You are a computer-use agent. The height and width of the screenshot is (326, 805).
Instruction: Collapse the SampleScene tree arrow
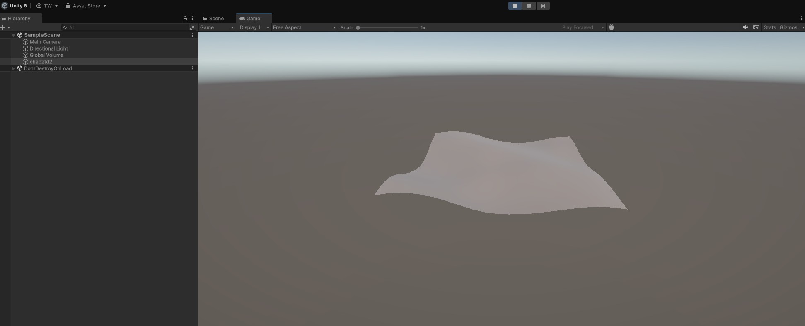(x=14, y=35)
